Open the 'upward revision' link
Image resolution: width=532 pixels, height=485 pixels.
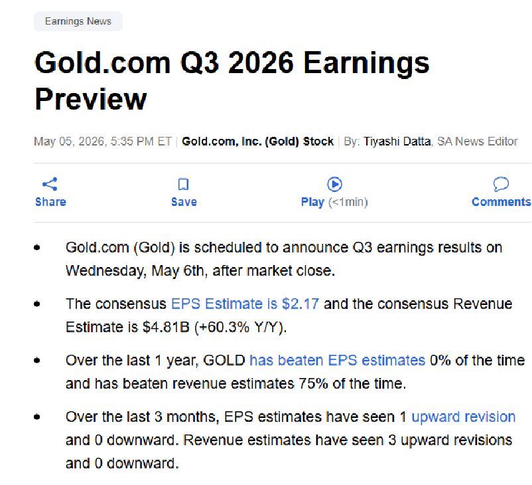(x=464, y=417)
